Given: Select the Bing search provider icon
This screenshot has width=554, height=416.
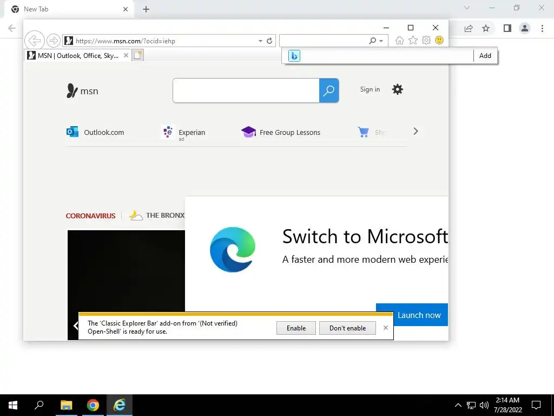Looking at the screenshot, I should pos(294,56).
